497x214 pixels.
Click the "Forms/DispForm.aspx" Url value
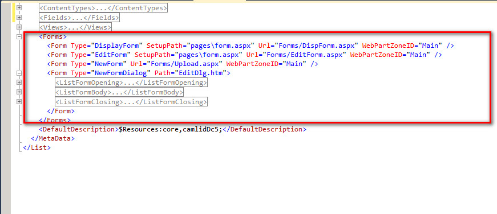316,46
